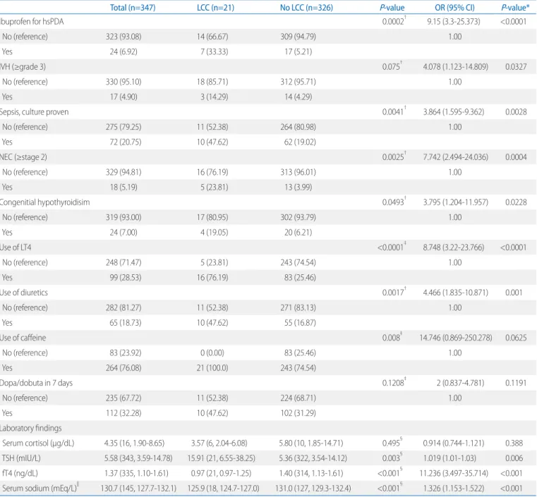Click the Total (n=347) column header
The width and height of the screenshot is (537, 497).
pyautogui.click(x=133, y=8)
